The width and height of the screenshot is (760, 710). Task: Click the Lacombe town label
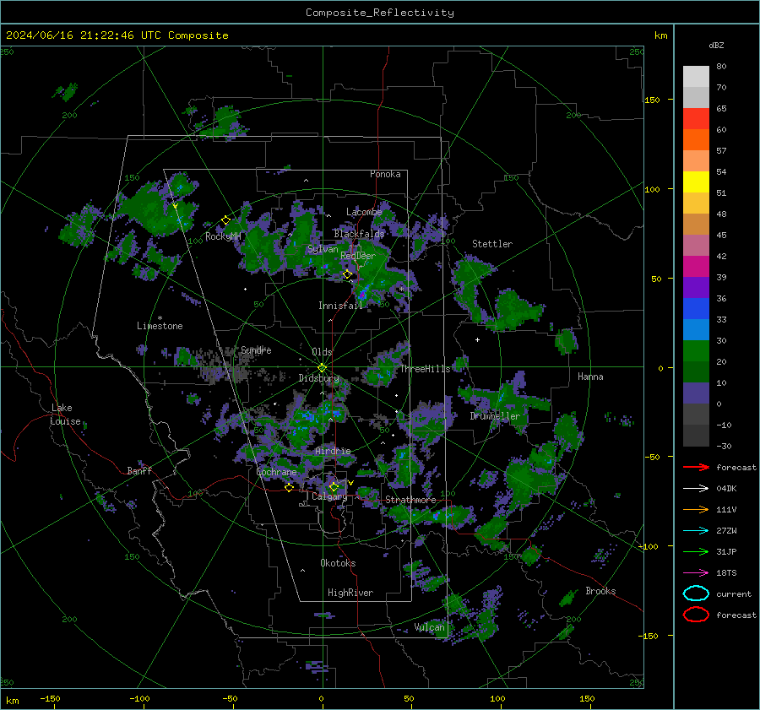click(x=364, y=212)
